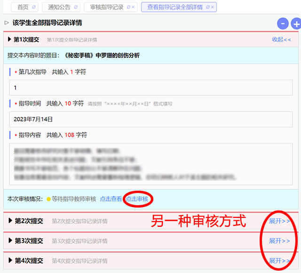The height and width of the screenshot is (273, 301).
Task: Click the 指导时间 date input field
Action: click(x=150, y=119)
